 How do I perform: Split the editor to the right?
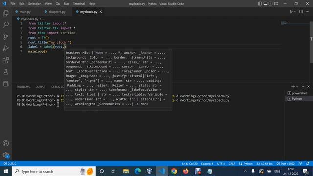(301, 12)
